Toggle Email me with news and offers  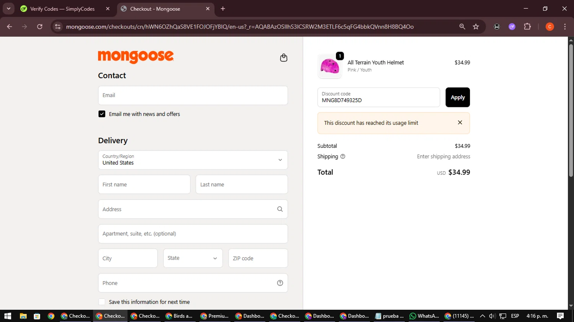pos(102,114)
